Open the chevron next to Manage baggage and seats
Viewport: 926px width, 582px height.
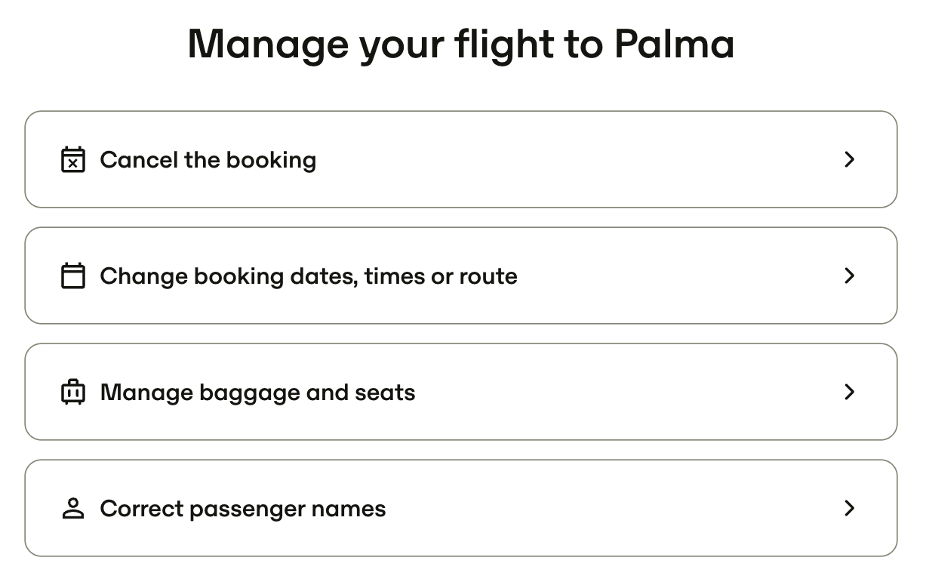coord(850,392)
